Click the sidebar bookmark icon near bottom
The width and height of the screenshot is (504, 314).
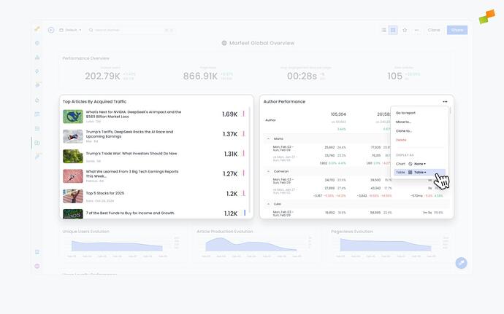coord(37,252)
